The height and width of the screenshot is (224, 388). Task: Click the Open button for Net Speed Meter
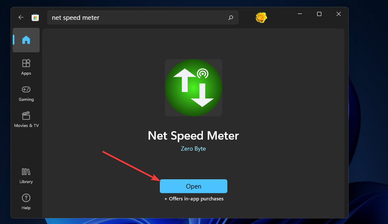(194, 186)
